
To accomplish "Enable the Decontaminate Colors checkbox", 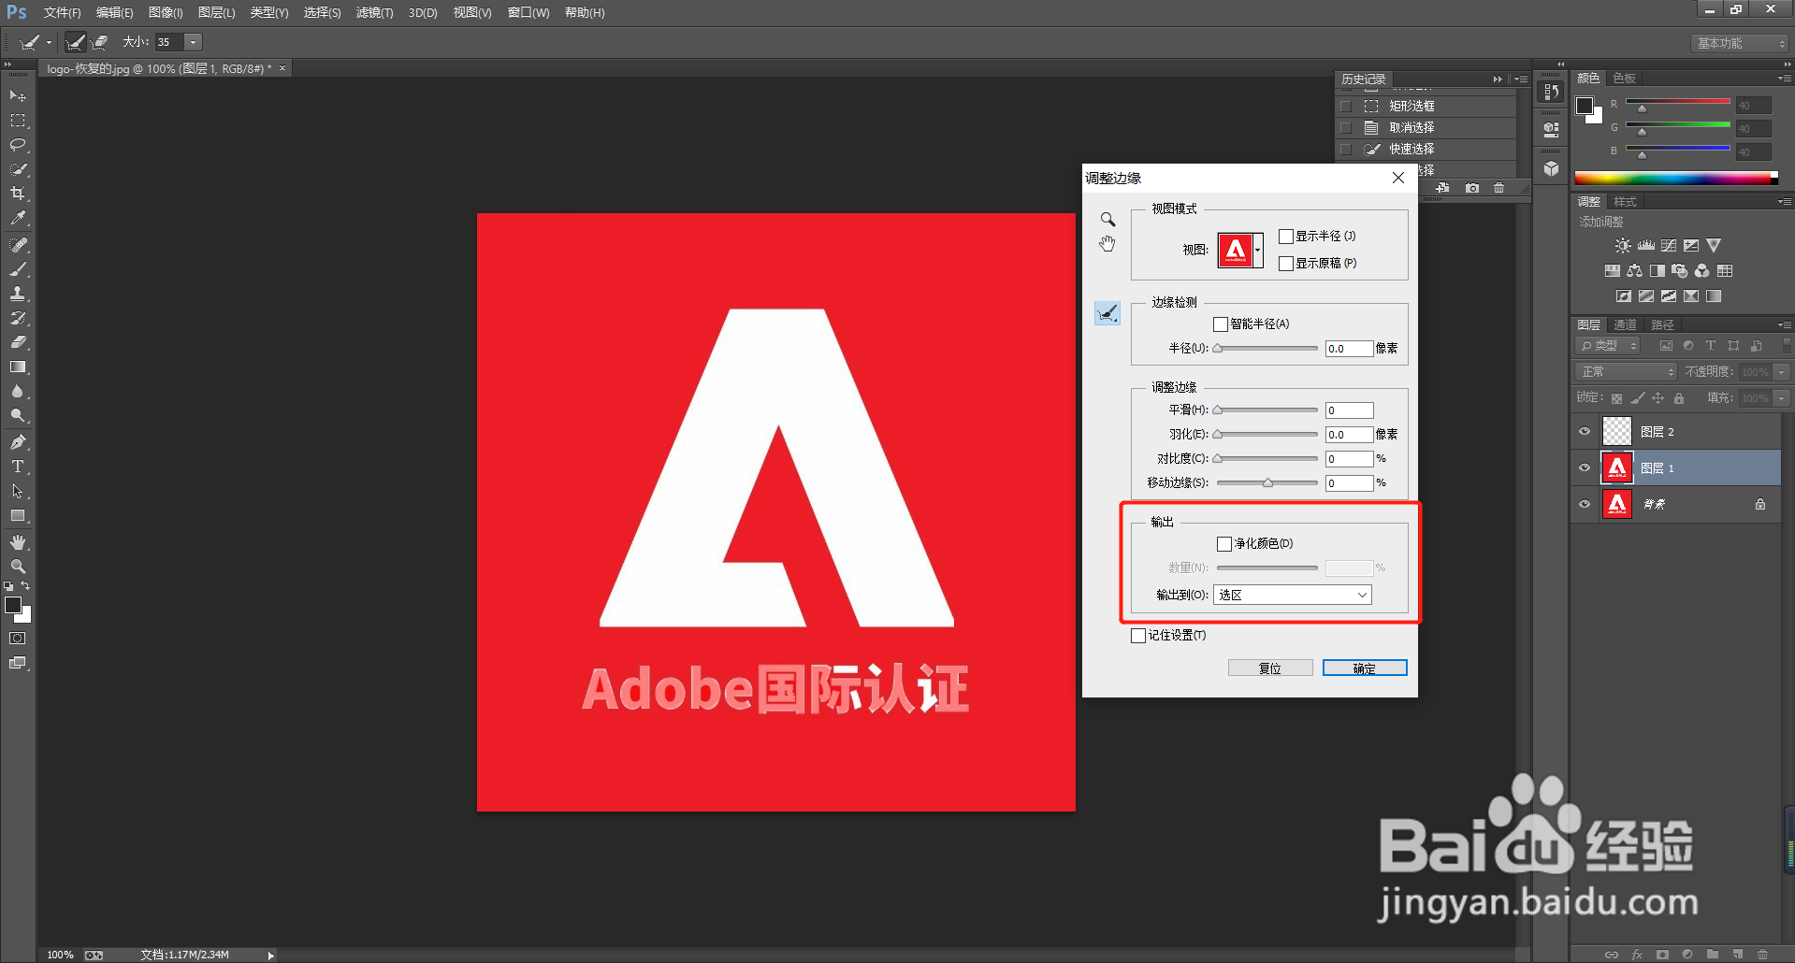I will pos(1224,544).
